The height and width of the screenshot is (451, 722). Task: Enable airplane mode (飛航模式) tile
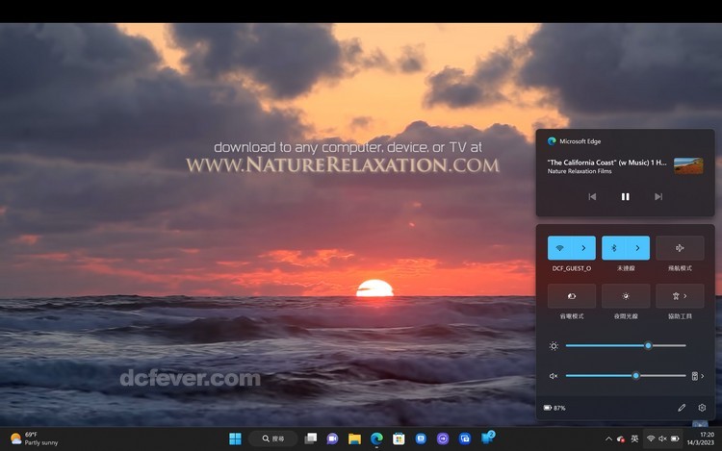pos(680,248)
